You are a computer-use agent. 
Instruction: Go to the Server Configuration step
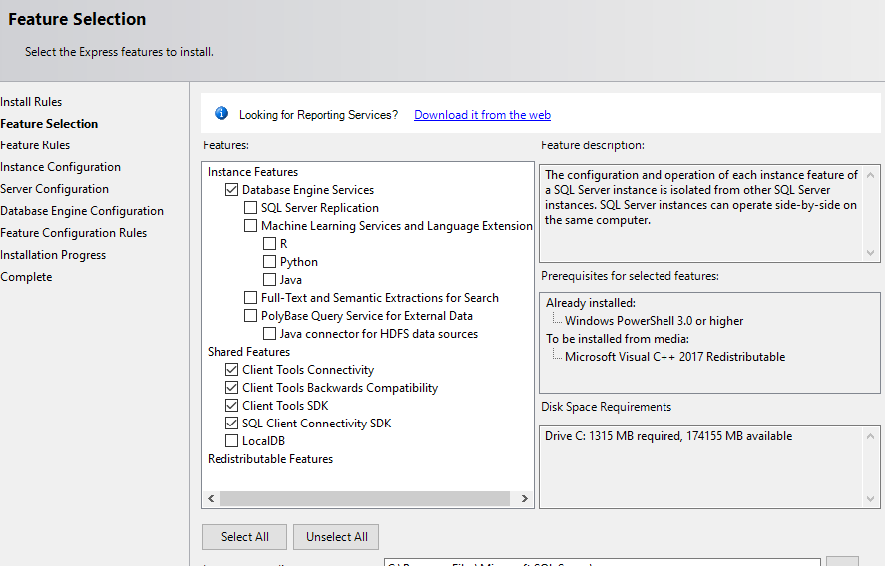click(x=54, y=189)
